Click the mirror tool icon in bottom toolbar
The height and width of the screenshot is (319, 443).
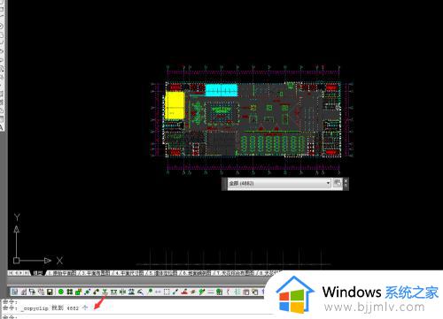coord(122,292)
